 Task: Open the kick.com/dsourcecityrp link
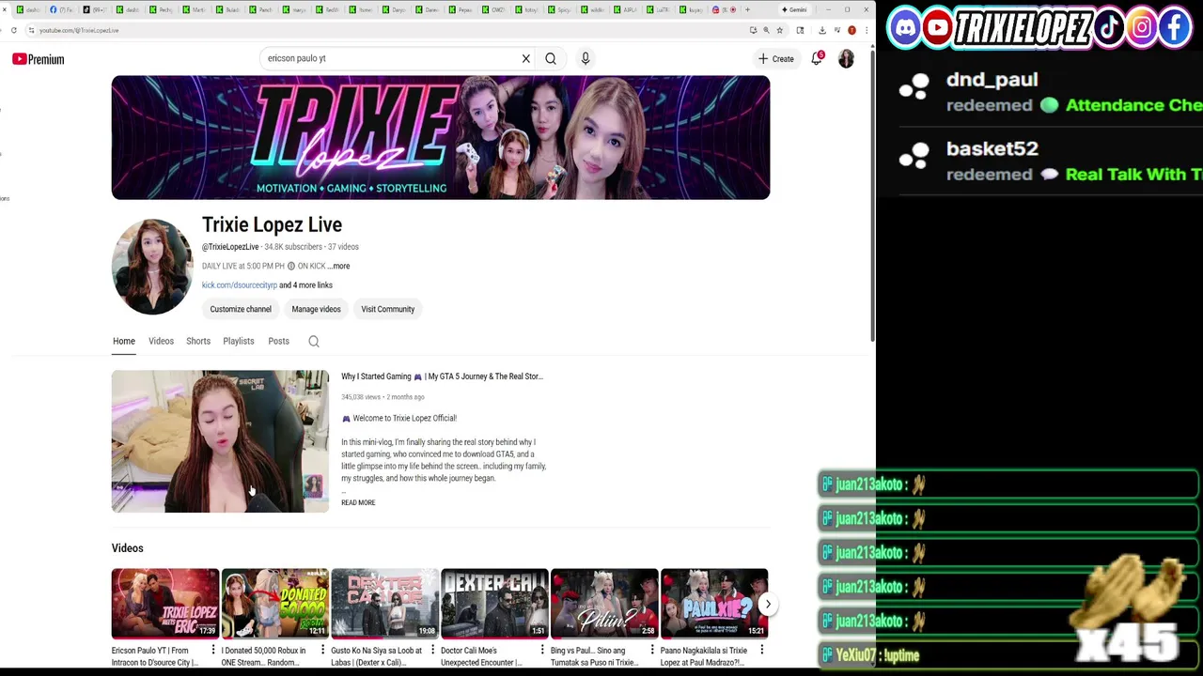pyautogui.click(x=240, y=285)
